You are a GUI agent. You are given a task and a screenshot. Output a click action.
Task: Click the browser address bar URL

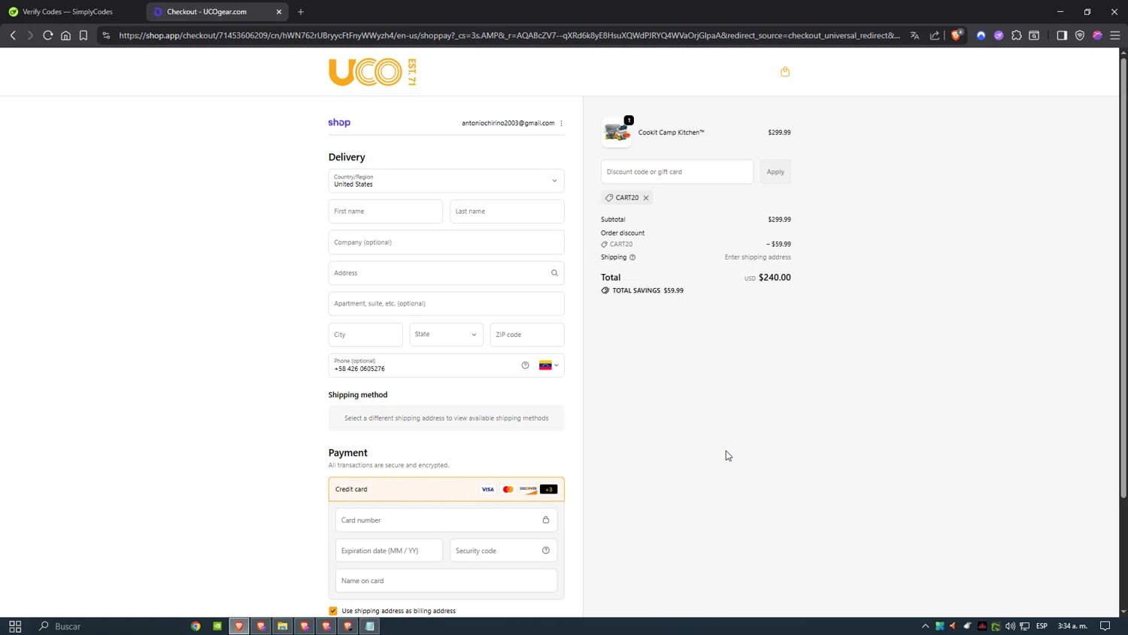click(x=509, y=35)
